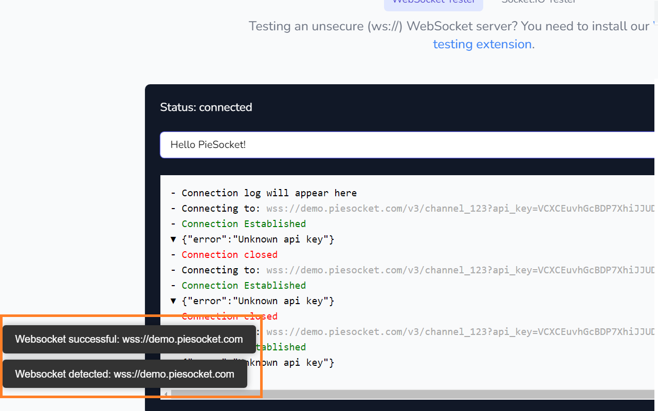This screenshot has height=411, width=658.
Task: Open the WebSocket Tester tab
Action: tap(433, 4)
